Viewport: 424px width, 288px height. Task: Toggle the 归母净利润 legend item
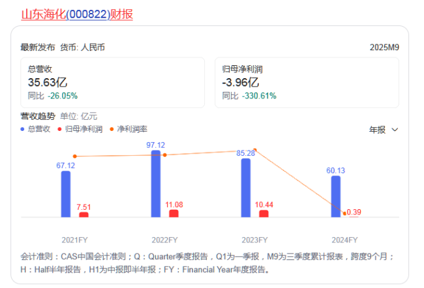point(80,129)
